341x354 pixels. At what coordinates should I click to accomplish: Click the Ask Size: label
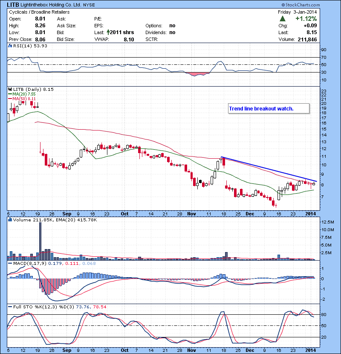66,26
